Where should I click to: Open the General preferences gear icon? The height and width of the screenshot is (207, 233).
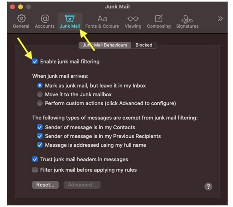21,19
